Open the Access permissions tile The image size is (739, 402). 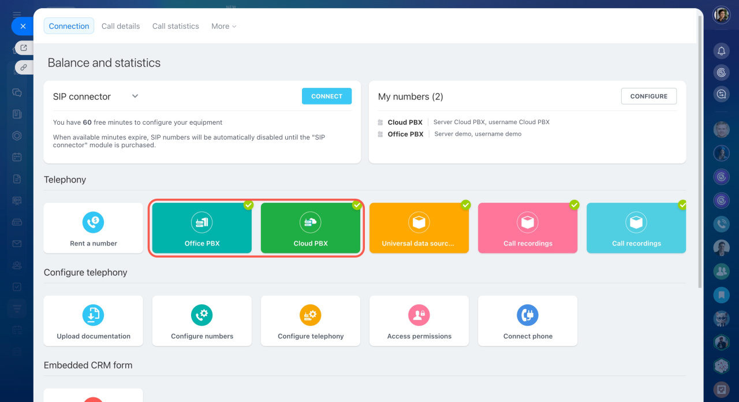419,321
